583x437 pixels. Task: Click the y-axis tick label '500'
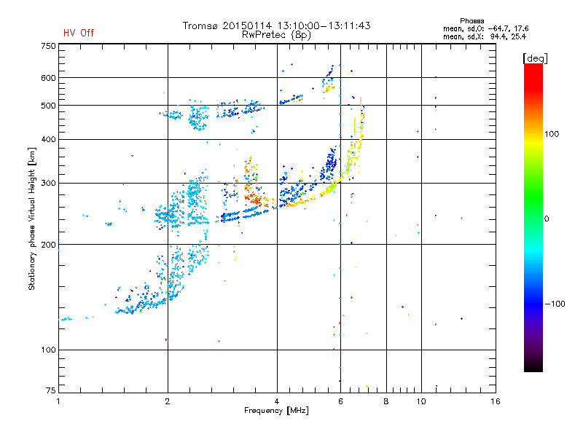(48, 106)
